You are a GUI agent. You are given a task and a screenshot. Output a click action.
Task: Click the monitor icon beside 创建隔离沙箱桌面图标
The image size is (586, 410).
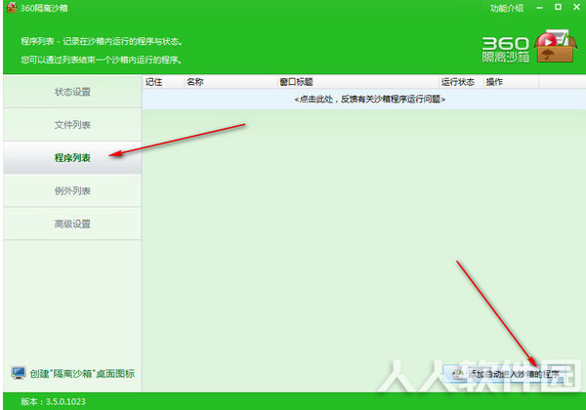pos(19,373)
